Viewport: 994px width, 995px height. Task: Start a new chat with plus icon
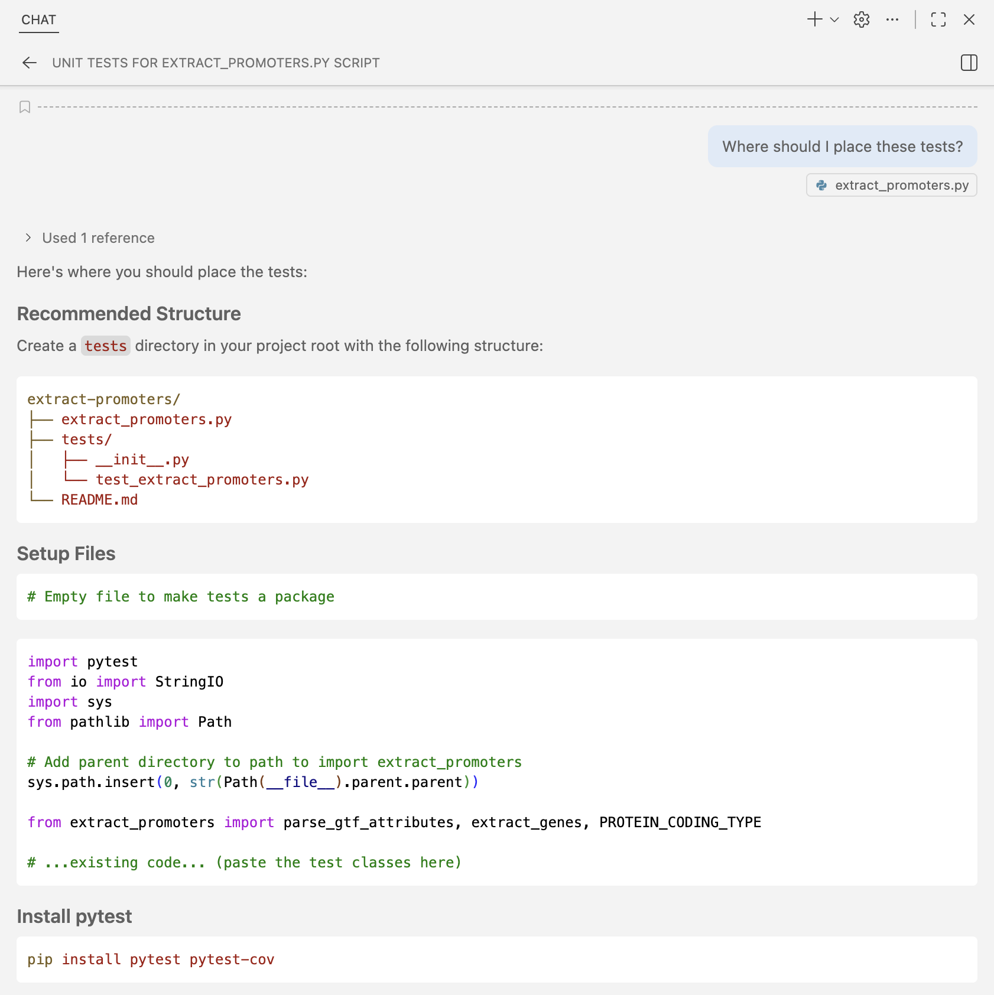(x=814, y=19)
